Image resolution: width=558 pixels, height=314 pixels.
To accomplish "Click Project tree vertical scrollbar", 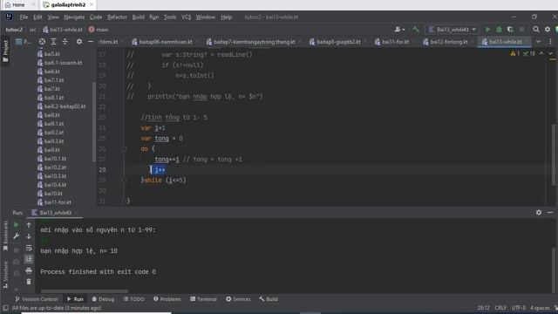I will pyautogui.click(x=94, y=122).
